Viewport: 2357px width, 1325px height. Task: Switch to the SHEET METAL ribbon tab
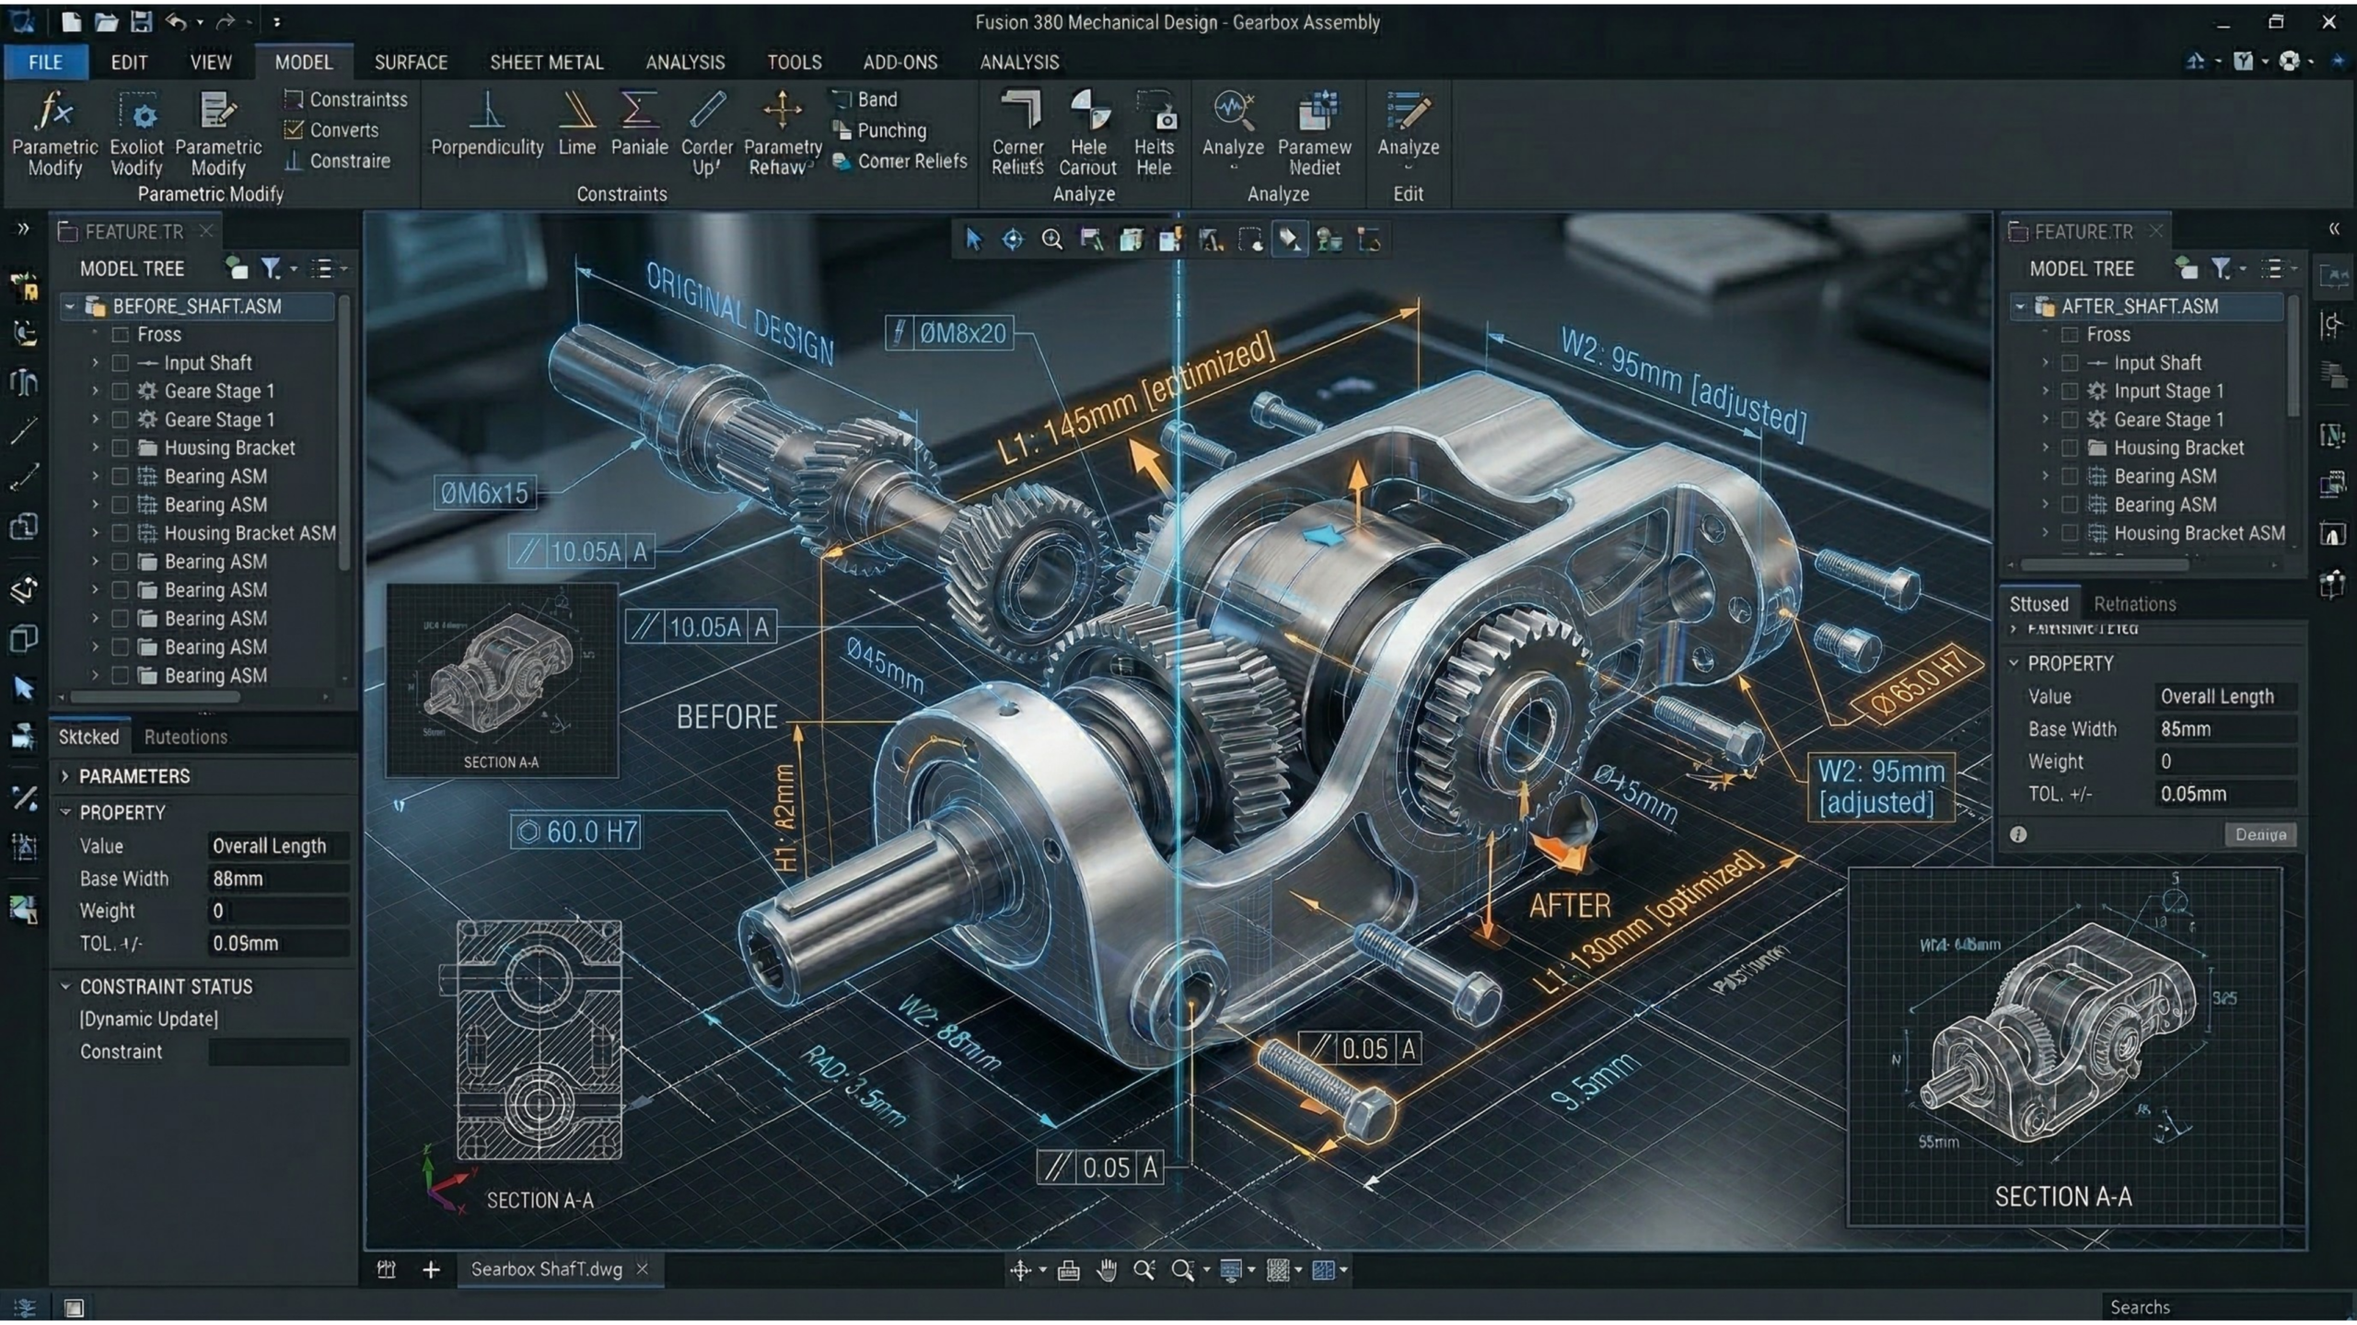pos(547,63)
